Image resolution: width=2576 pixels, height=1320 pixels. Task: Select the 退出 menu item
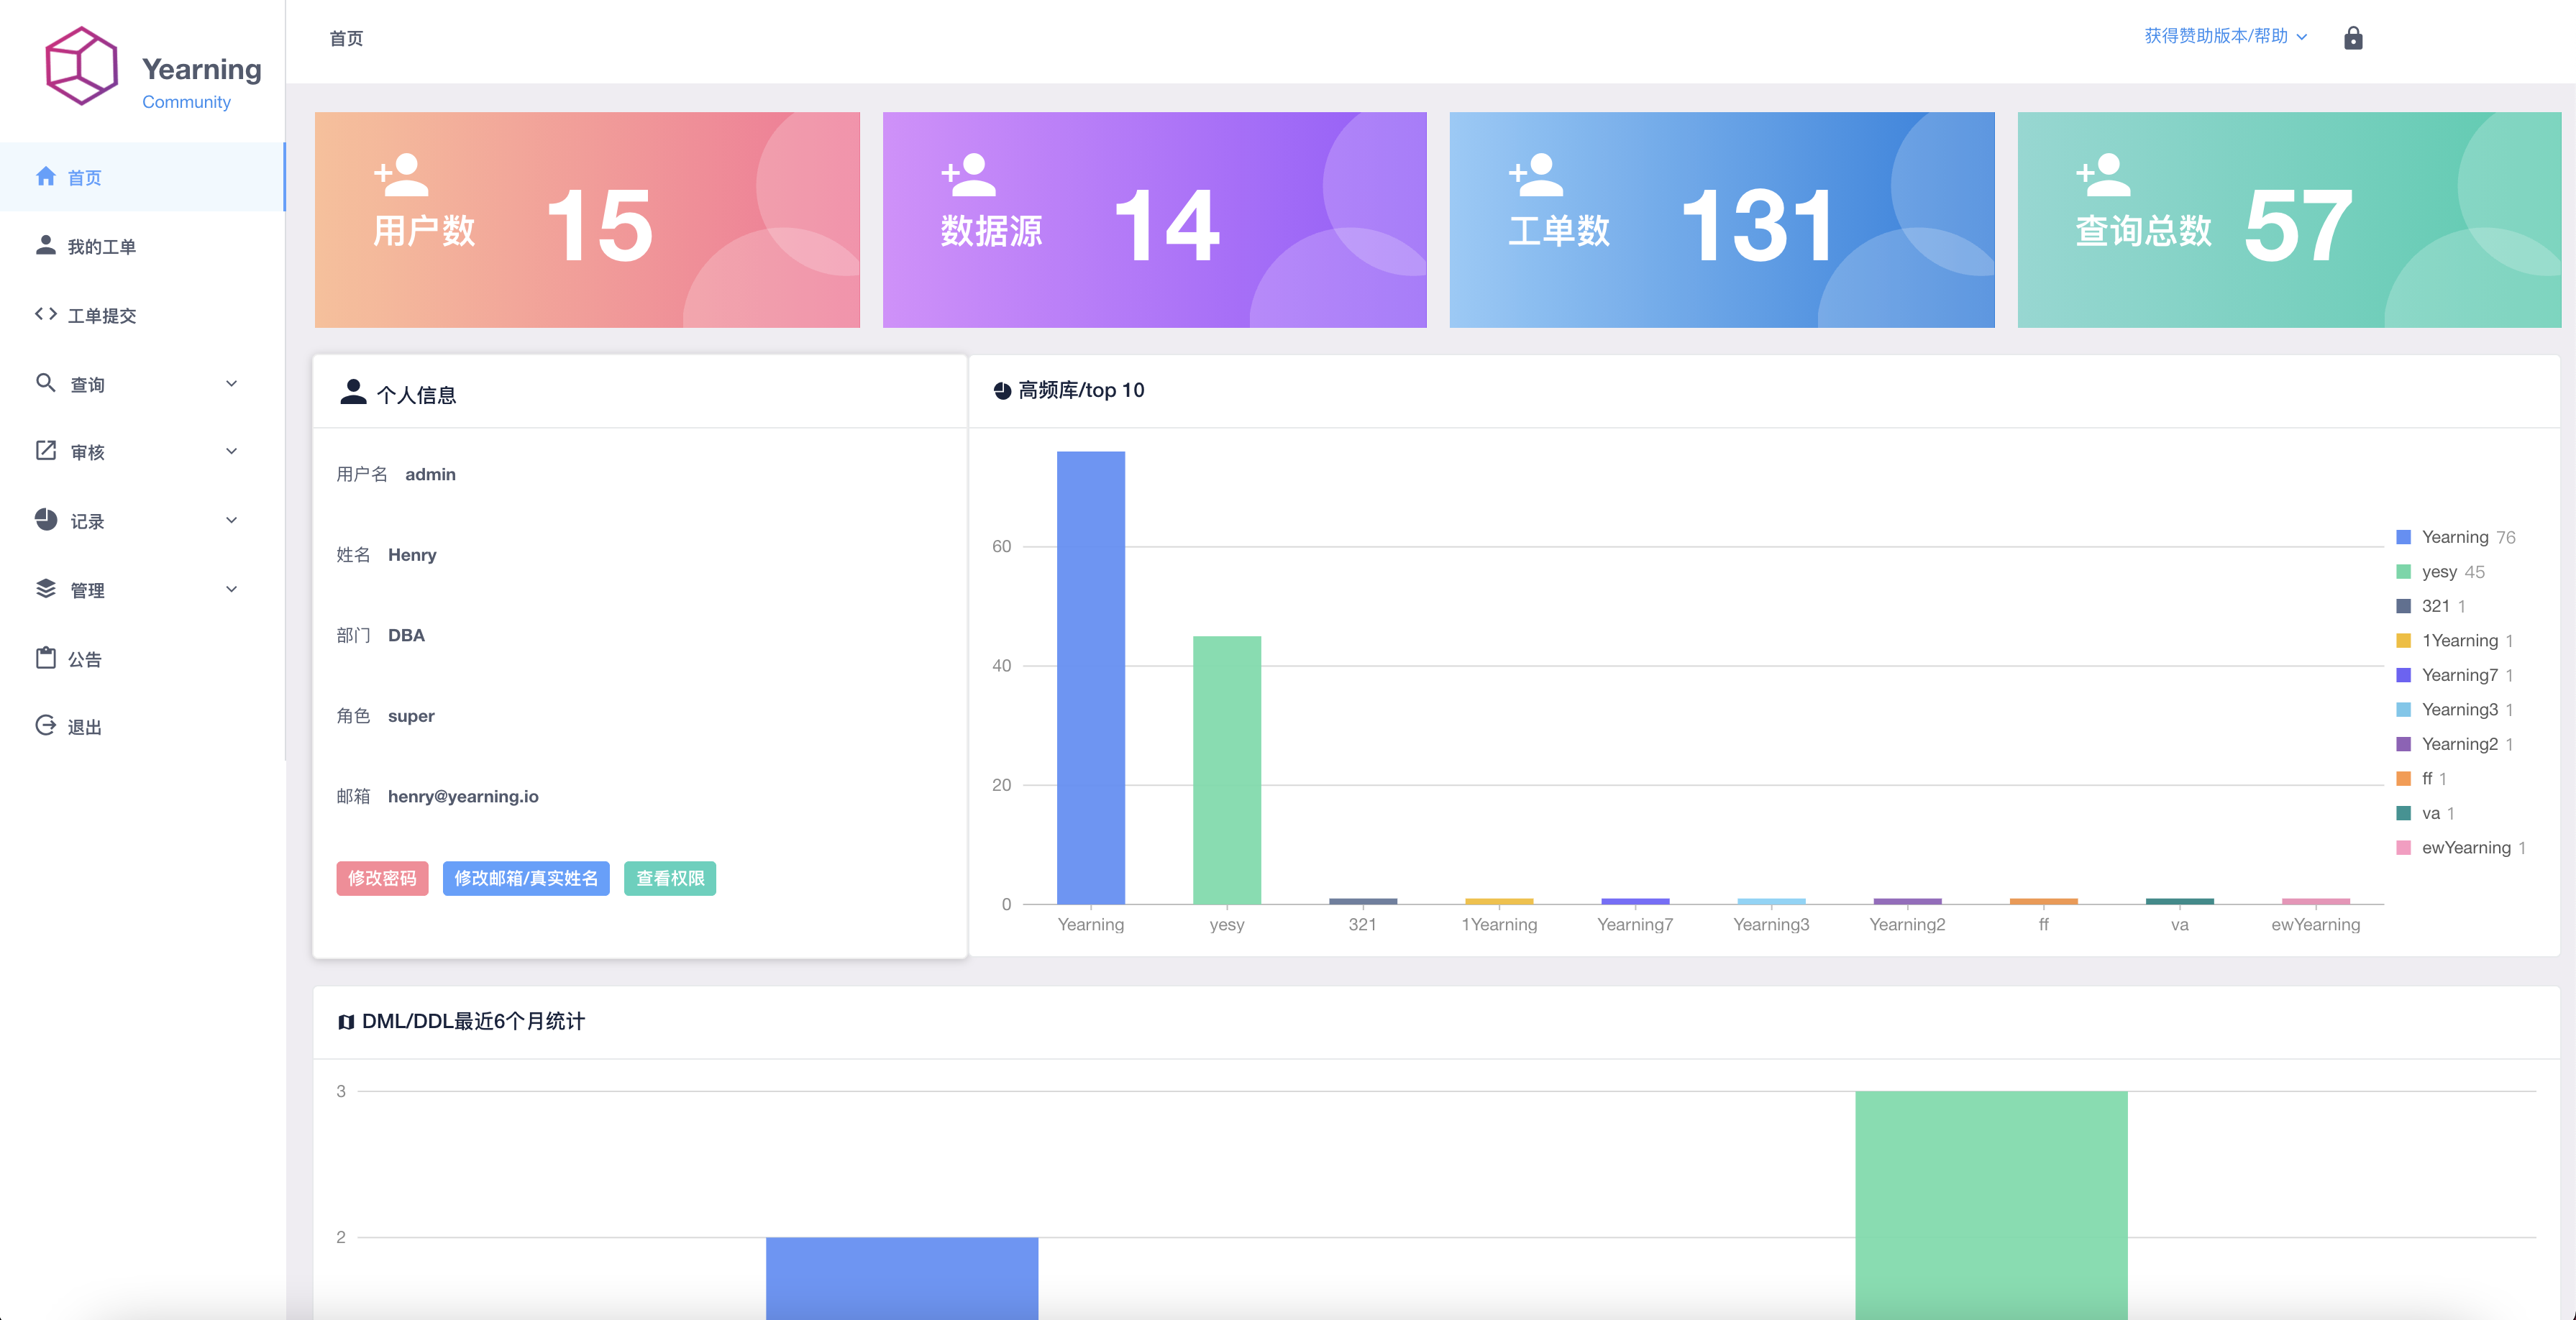click(x=142, y=727)
